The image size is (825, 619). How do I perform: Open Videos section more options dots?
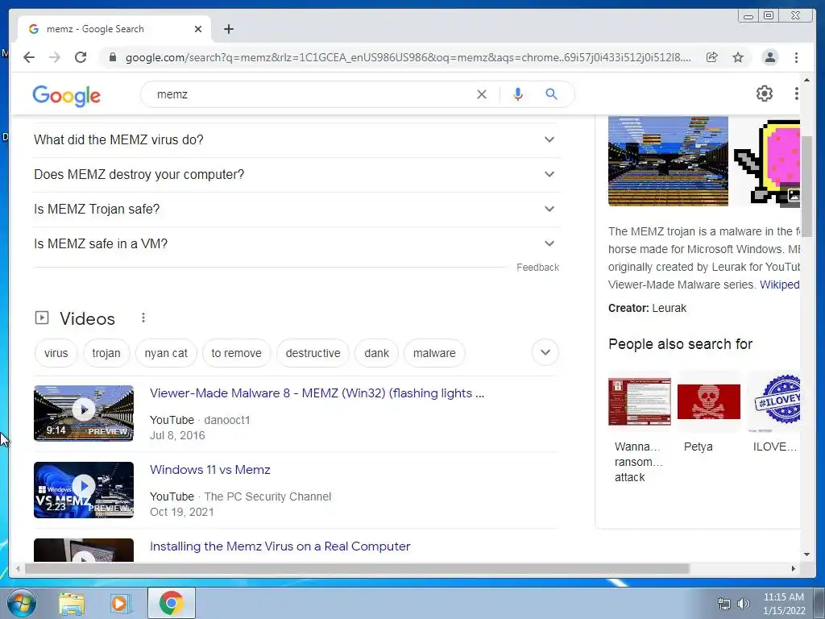[x=143, y=318]
